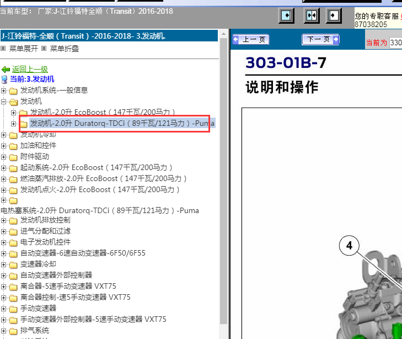Screen dimensions: 402x339
Task: Select 发动机排放控制 tree item
Action: pyautogui.click(x=45, y=220)
